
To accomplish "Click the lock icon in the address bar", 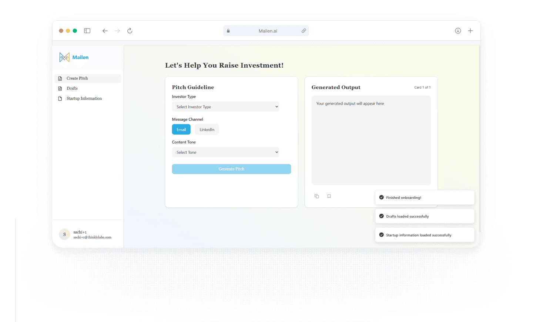I will (228, 31).
